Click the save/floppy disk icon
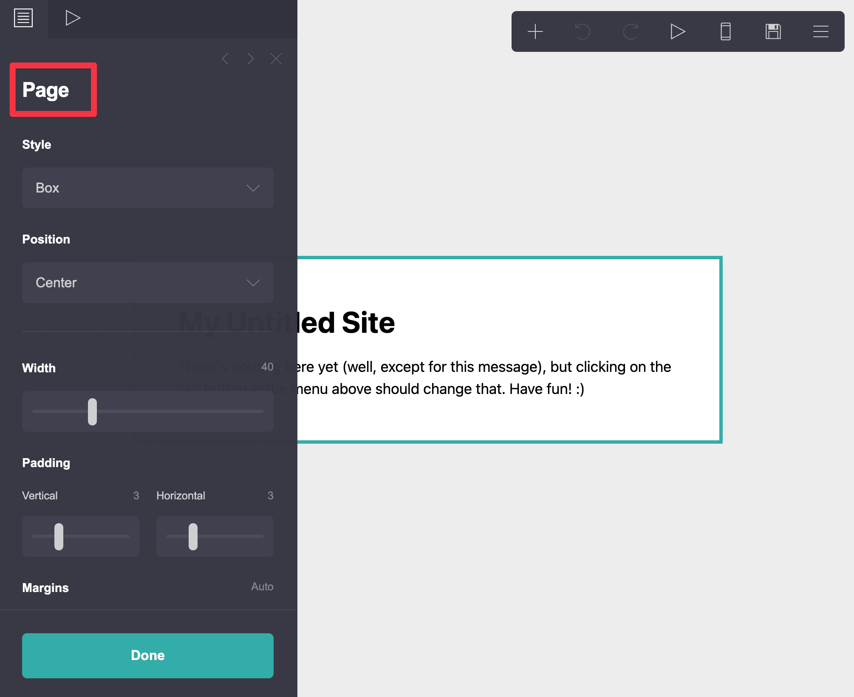The image size is (854, 697). coord(773,31)
